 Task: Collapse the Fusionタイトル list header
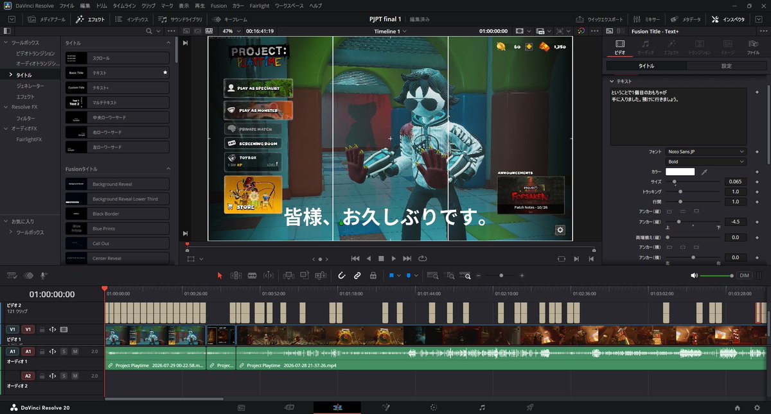click(x=168, y=169)
